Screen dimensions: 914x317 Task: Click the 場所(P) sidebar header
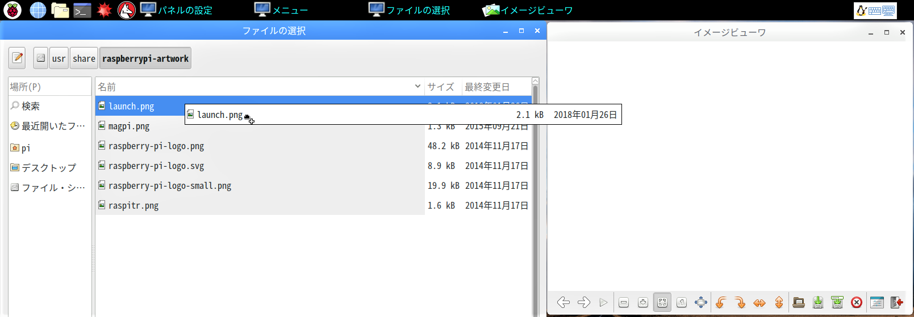(50, 87)
